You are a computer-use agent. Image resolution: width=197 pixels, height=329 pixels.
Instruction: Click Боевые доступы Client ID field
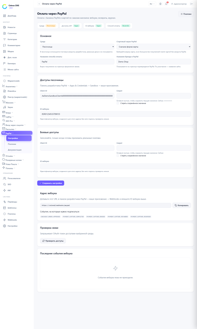tap(77, 148)
